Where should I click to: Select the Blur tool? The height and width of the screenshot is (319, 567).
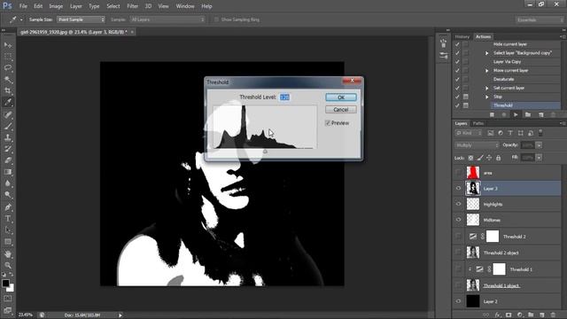pyautogui.click(x=8, y=183)
